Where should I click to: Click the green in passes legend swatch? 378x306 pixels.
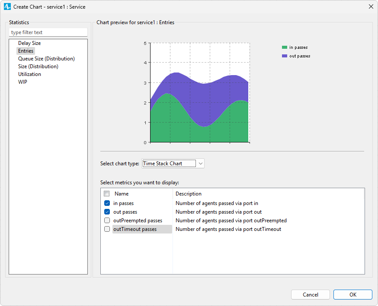coord(284,47)
